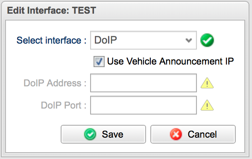This screenshot has height=159, width=252.
Task: Expand the interface list with the chevron arrow
Action: click(x=189, y=40)
